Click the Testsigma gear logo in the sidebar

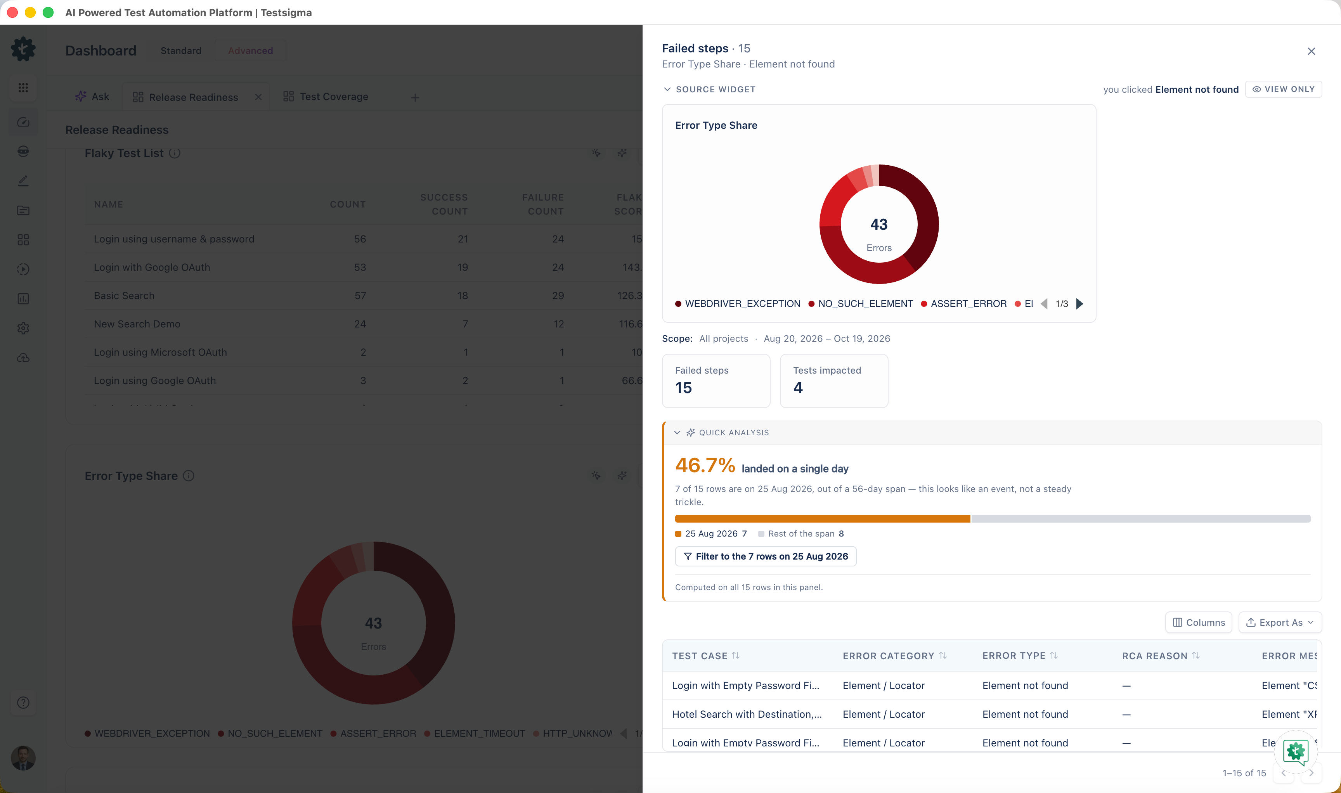23,49
